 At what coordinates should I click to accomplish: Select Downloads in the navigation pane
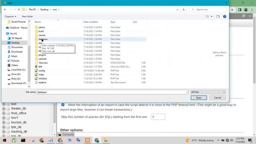click(17, 52)
